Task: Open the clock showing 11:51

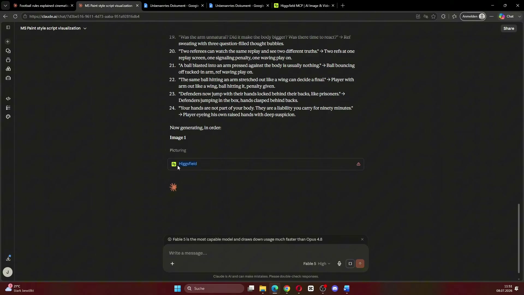Action: point(504,288)
